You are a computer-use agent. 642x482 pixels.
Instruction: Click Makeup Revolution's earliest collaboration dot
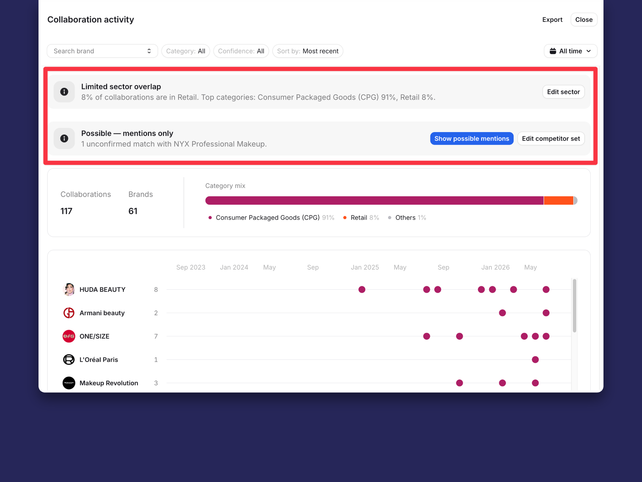click(459, 383)
